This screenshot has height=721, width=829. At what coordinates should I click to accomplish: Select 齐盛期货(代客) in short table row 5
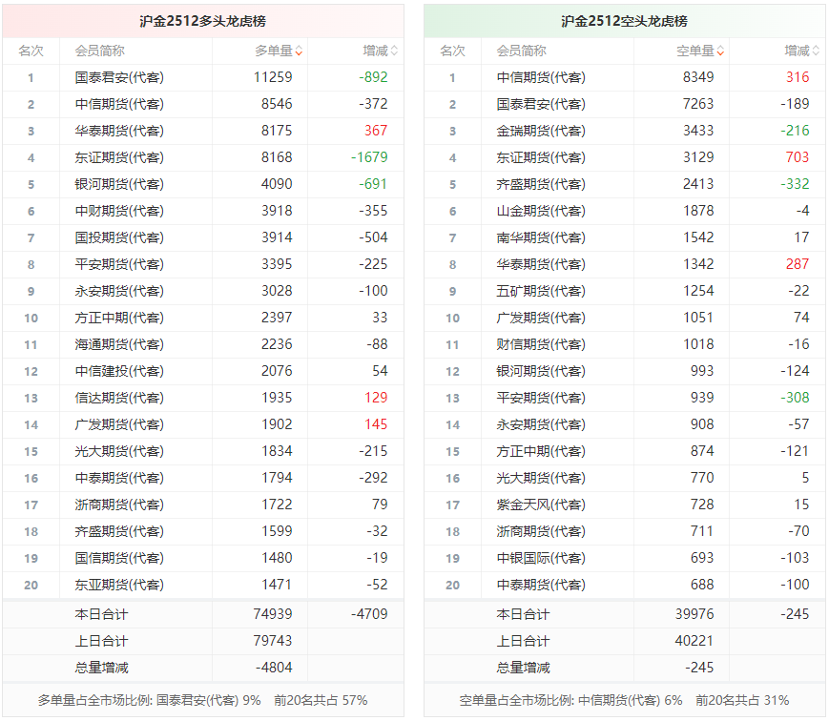541,184
